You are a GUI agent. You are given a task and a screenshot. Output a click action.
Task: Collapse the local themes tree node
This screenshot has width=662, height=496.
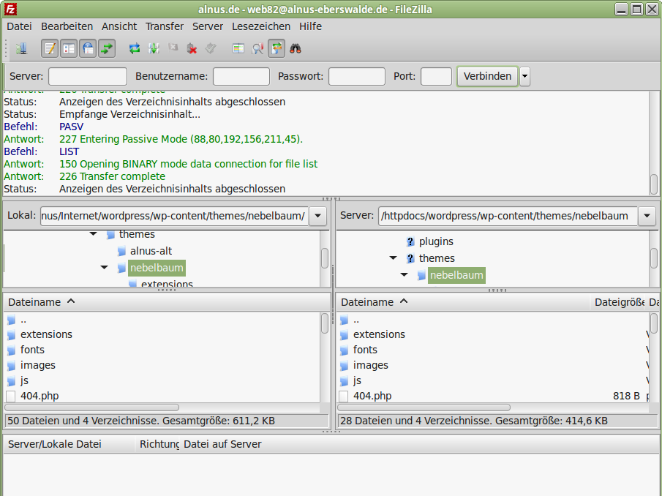point(94,234)
